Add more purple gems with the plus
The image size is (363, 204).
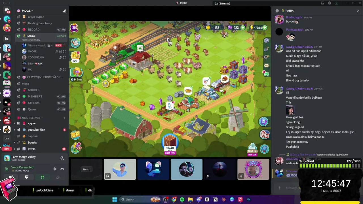point(243,27)
